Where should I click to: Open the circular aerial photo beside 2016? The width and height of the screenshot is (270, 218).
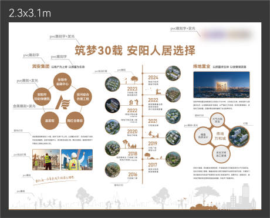(x=113, y=170)
